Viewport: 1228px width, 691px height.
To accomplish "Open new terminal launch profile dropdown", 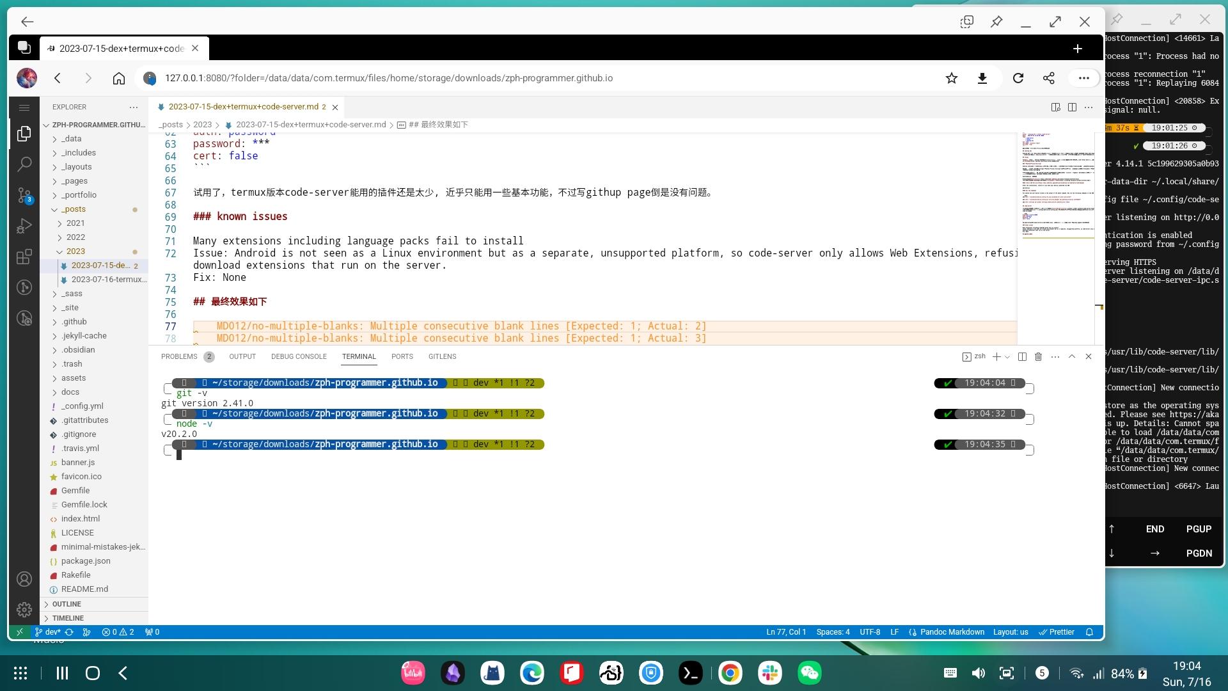I will pos(1007,356).
